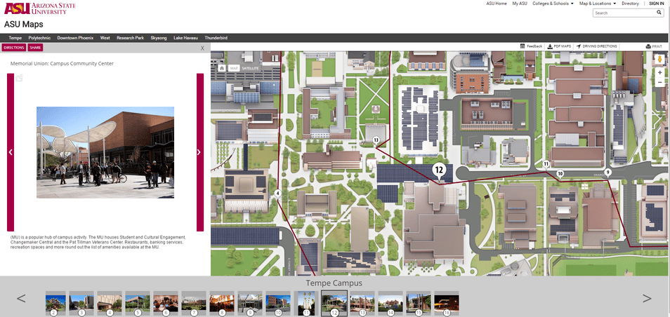
Task: Click the Driving Directions arrow icon
Action: pyautogui.click(x=579, y=46)
